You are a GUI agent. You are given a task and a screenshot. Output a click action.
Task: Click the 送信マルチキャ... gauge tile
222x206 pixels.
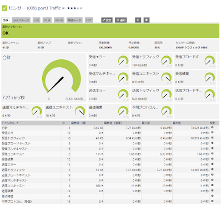click(22, 112)
